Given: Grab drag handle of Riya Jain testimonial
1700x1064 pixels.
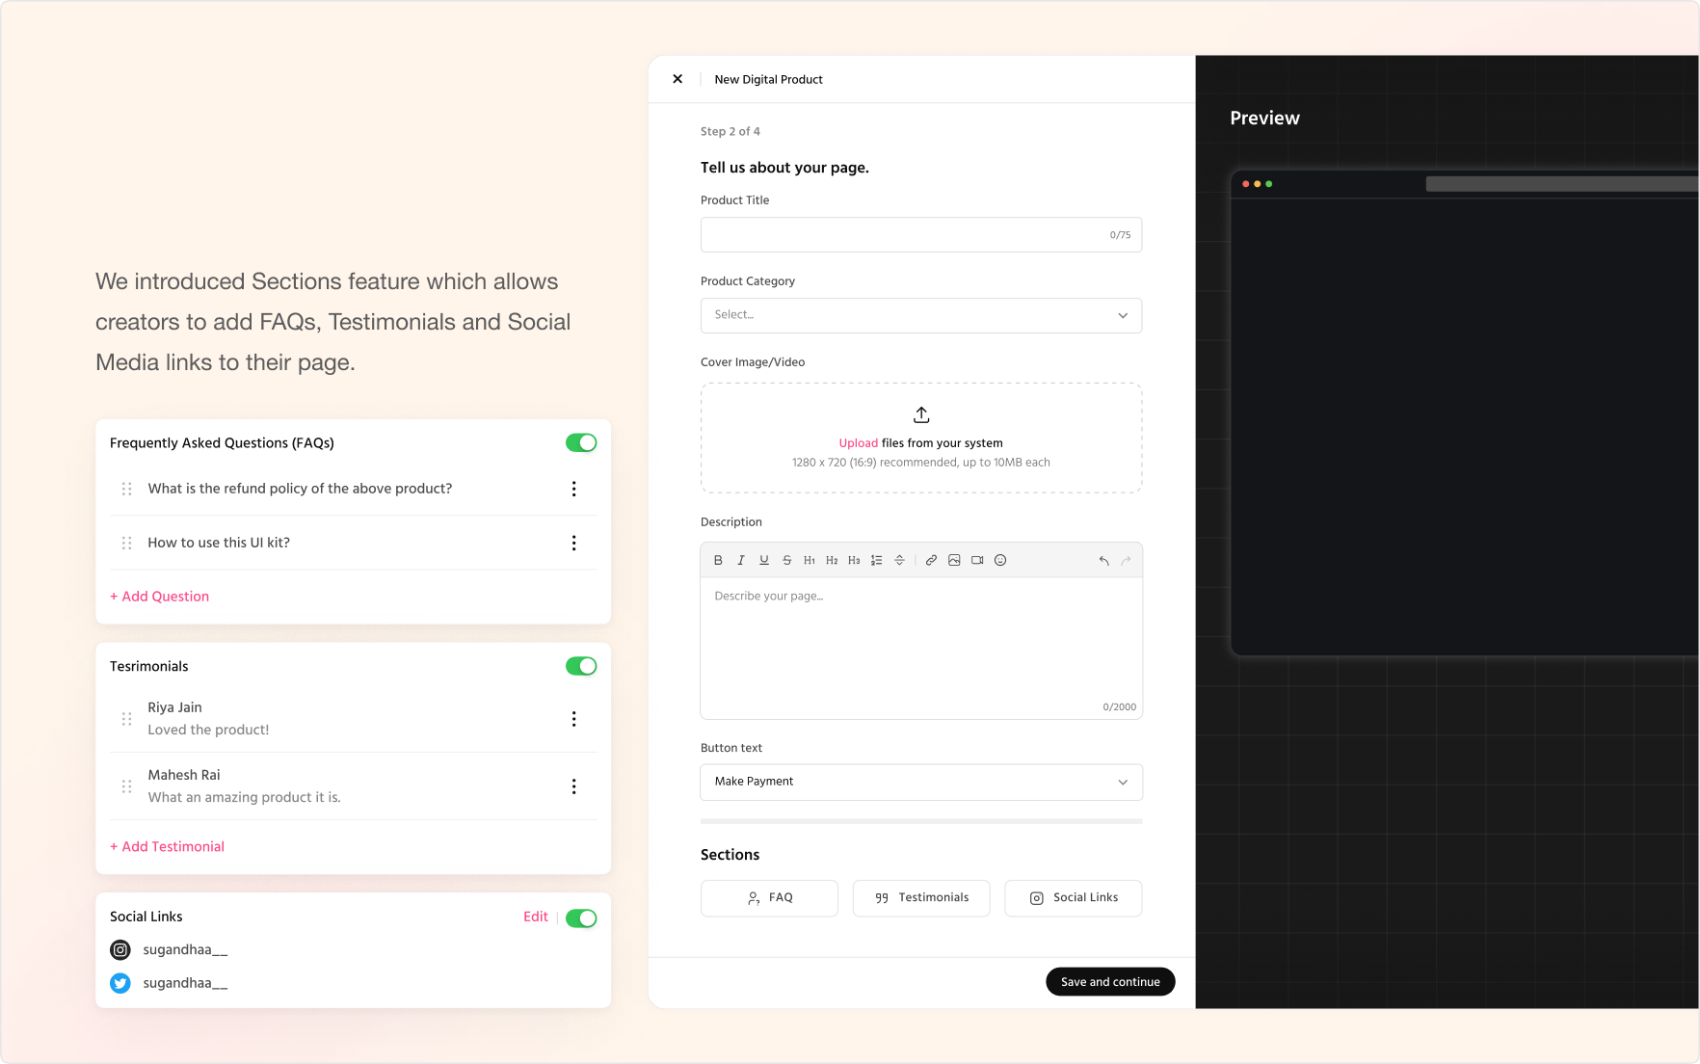Looking at the screenshot, I should pyautogui.click(x=127, y=719).
